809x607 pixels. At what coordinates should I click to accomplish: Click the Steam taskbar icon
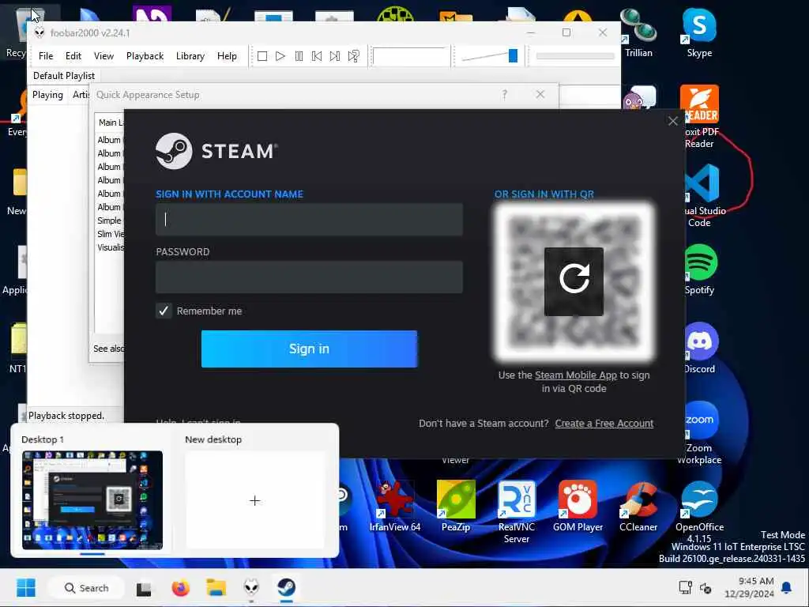(286, 588)
